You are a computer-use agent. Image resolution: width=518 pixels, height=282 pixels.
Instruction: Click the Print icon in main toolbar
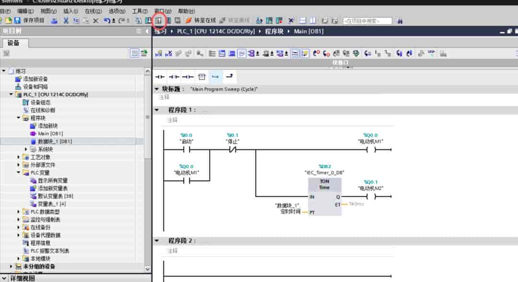(x=54, y=21)
